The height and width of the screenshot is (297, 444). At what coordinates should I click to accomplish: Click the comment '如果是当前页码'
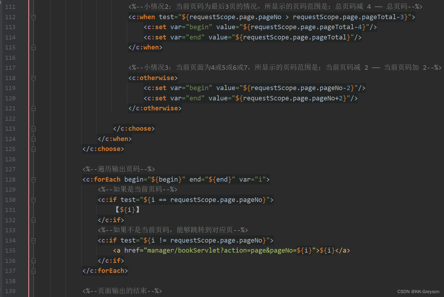pos(138,189)
